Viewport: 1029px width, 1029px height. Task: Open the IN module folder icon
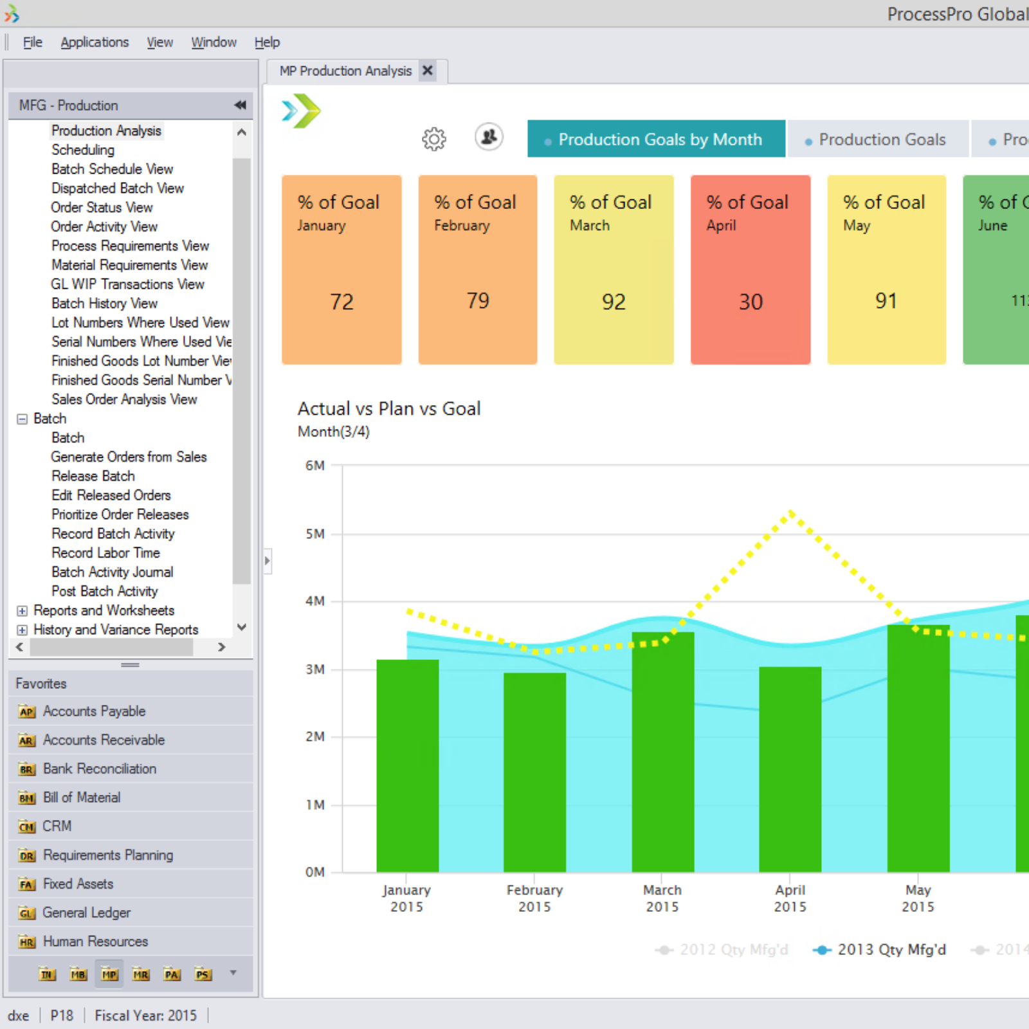(x=47, y=974)
